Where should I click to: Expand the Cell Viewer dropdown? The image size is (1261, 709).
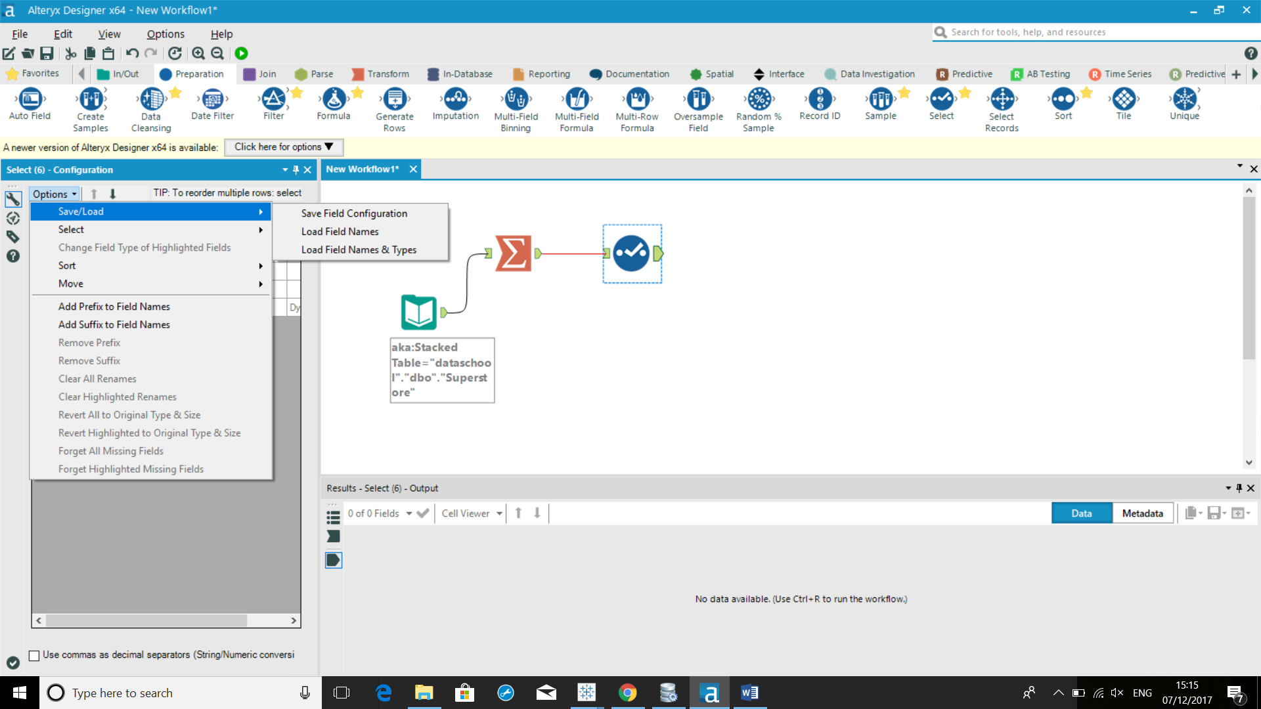pyautogui.click(x=472, y=513)
